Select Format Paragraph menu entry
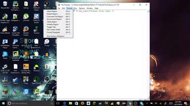Viewport: 190px width, 106px height. [58, 32]
